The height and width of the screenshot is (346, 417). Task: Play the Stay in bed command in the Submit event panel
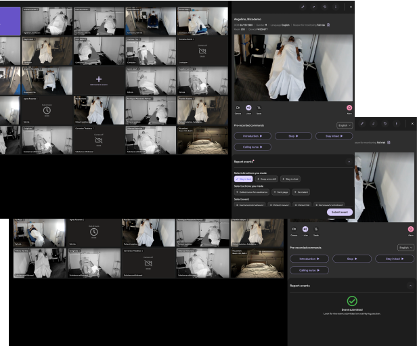(x=334, y=136)
